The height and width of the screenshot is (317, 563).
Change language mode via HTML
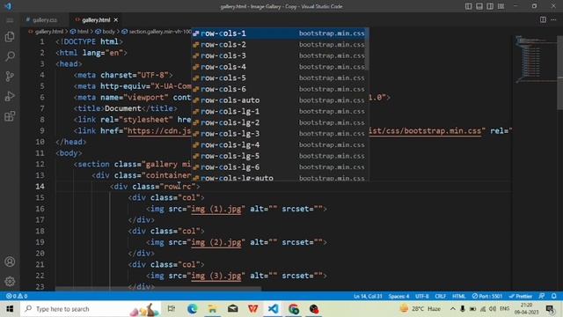click(458, 296)
